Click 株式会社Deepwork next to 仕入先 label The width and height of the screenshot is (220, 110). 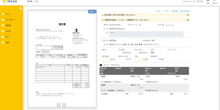pos(117,29)
